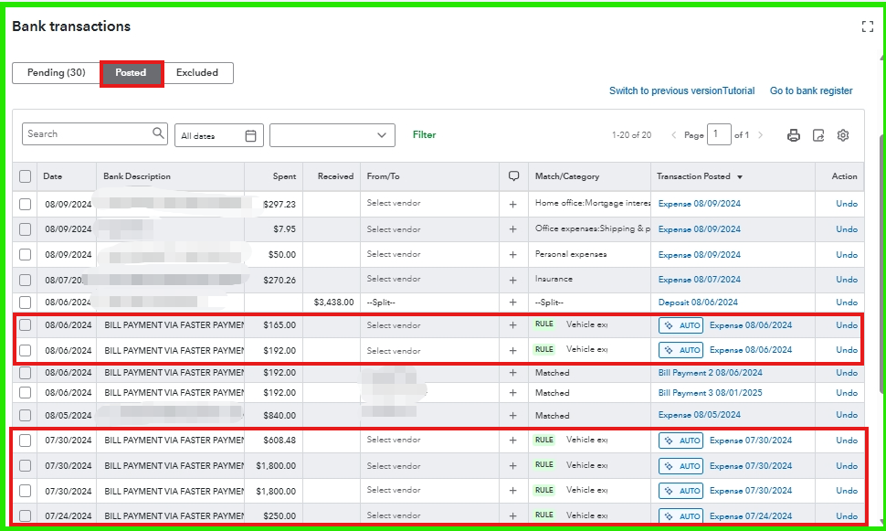Open table settings gear icon
Viewport: 886px width, 531px height.
843,135
